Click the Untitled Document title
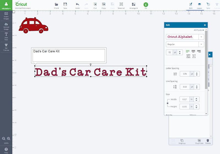 [23, 8]
